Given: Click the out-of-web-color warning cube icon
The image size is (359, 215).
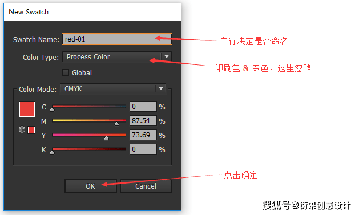Looking at the screenshot, I should 22,129.
